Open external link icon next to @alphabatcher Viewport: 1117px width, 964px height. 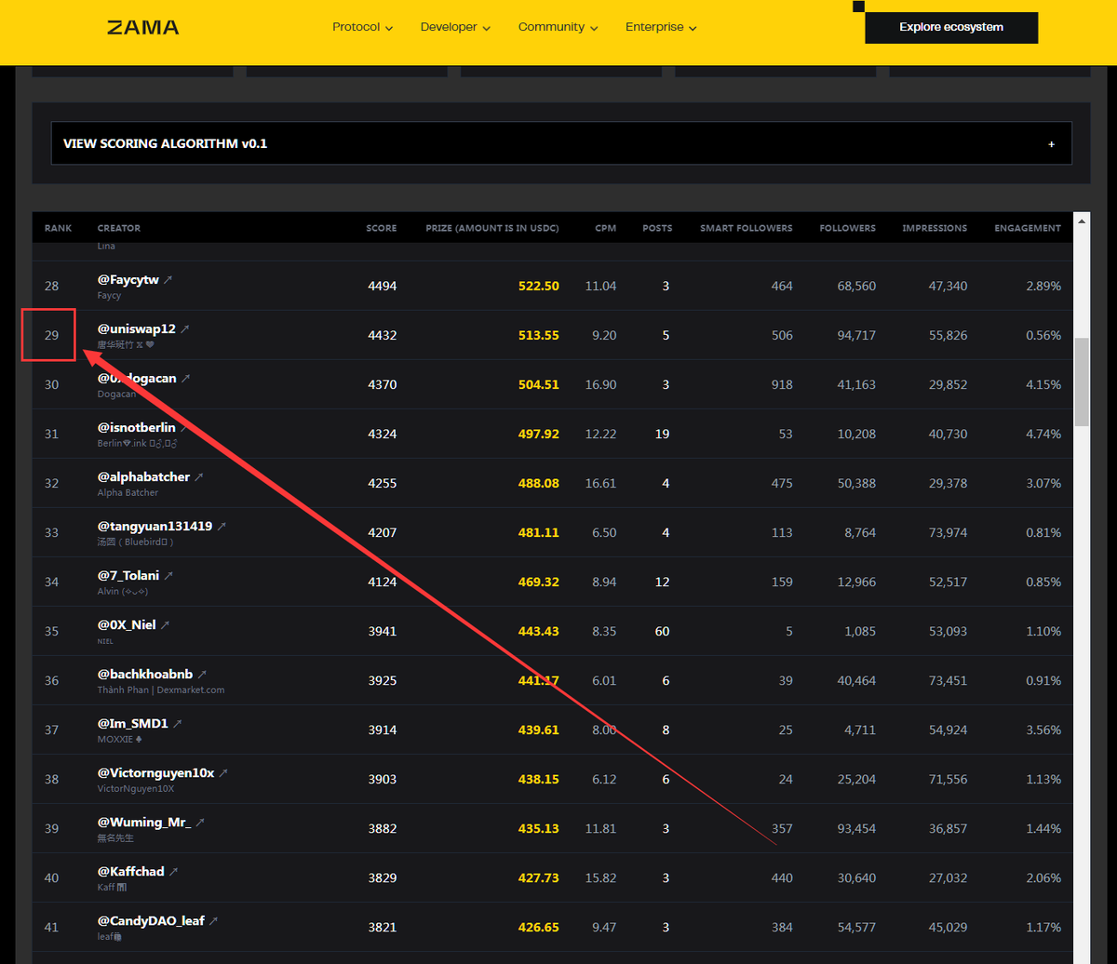pyautogui.click(x=198, y=476)
